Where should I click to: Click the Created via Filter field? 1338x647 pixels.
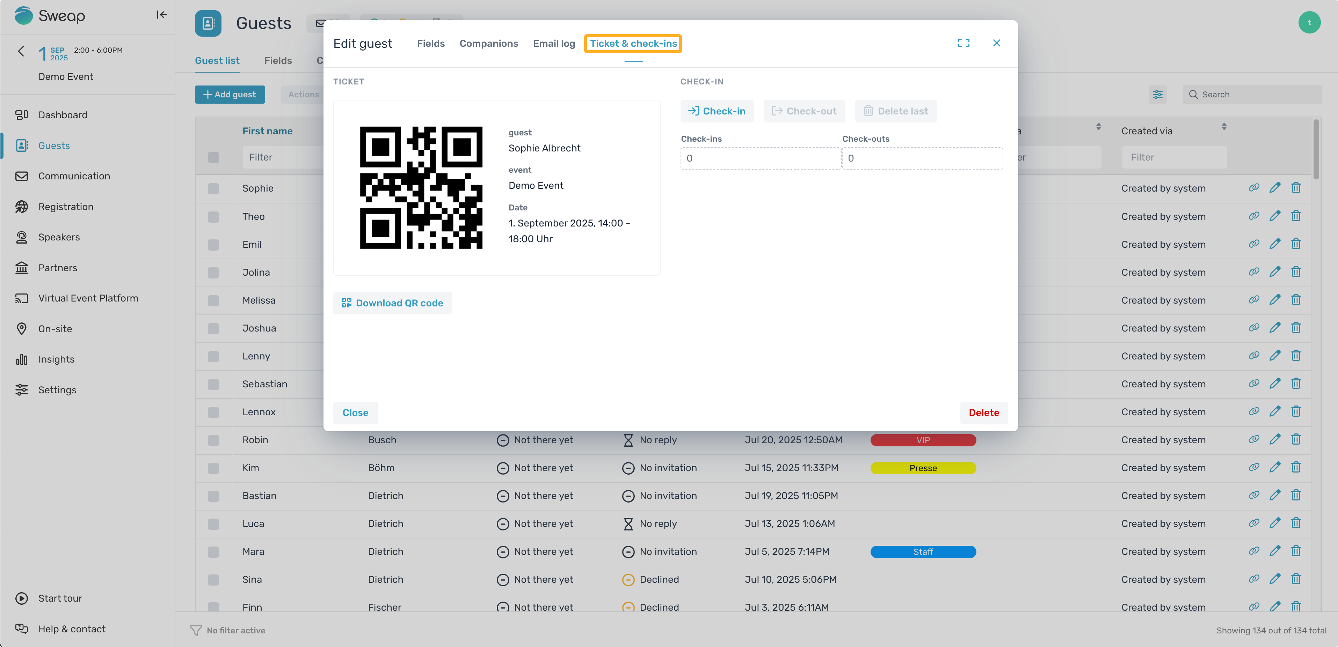click(x=1174, y=157)
